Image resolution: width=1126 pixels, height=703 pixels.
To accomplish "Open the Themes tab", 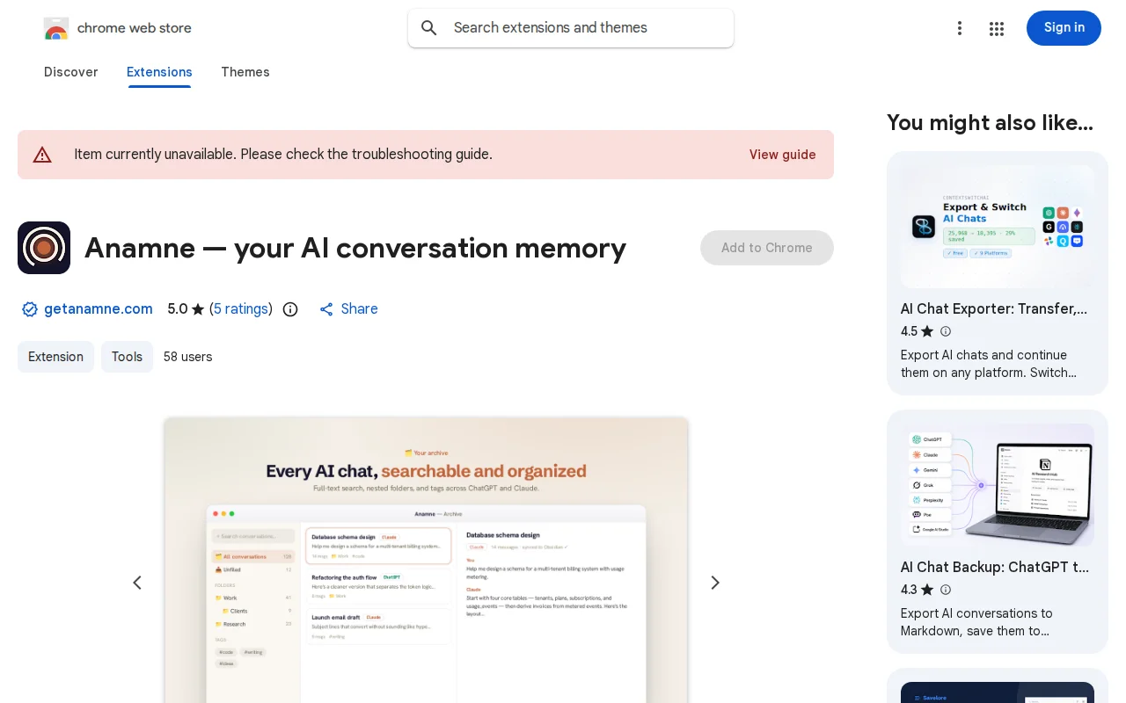I will [x=245, y=72].
